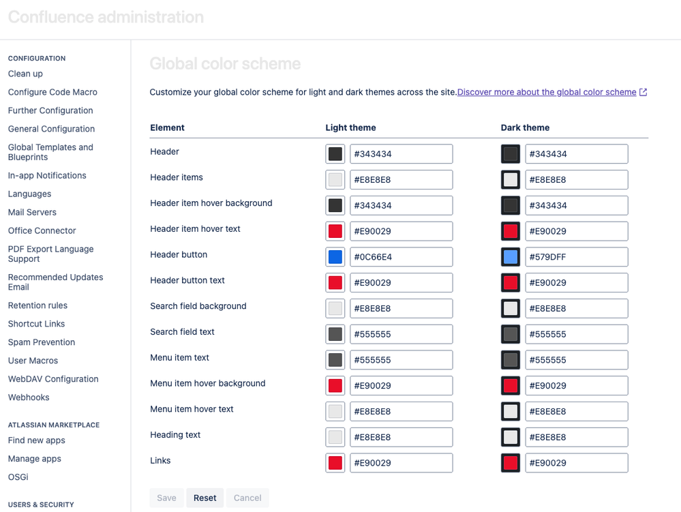This screenshot has height=512, width=681.
Task: Click the Header light theme hex field
Action: [402, 153]
